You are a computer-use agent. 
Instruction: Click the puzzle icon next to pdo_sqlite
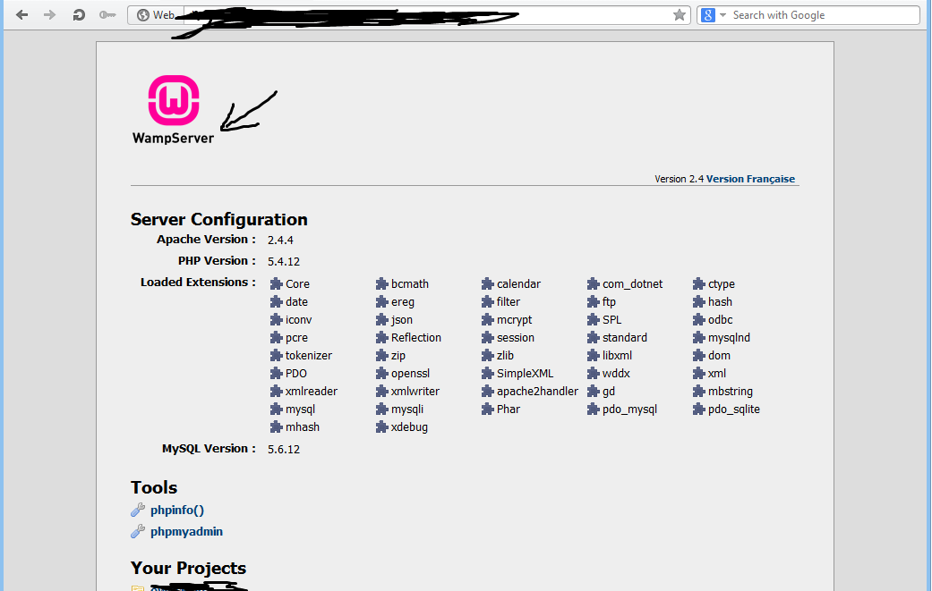pyautogui.click(x=700, y=409)
